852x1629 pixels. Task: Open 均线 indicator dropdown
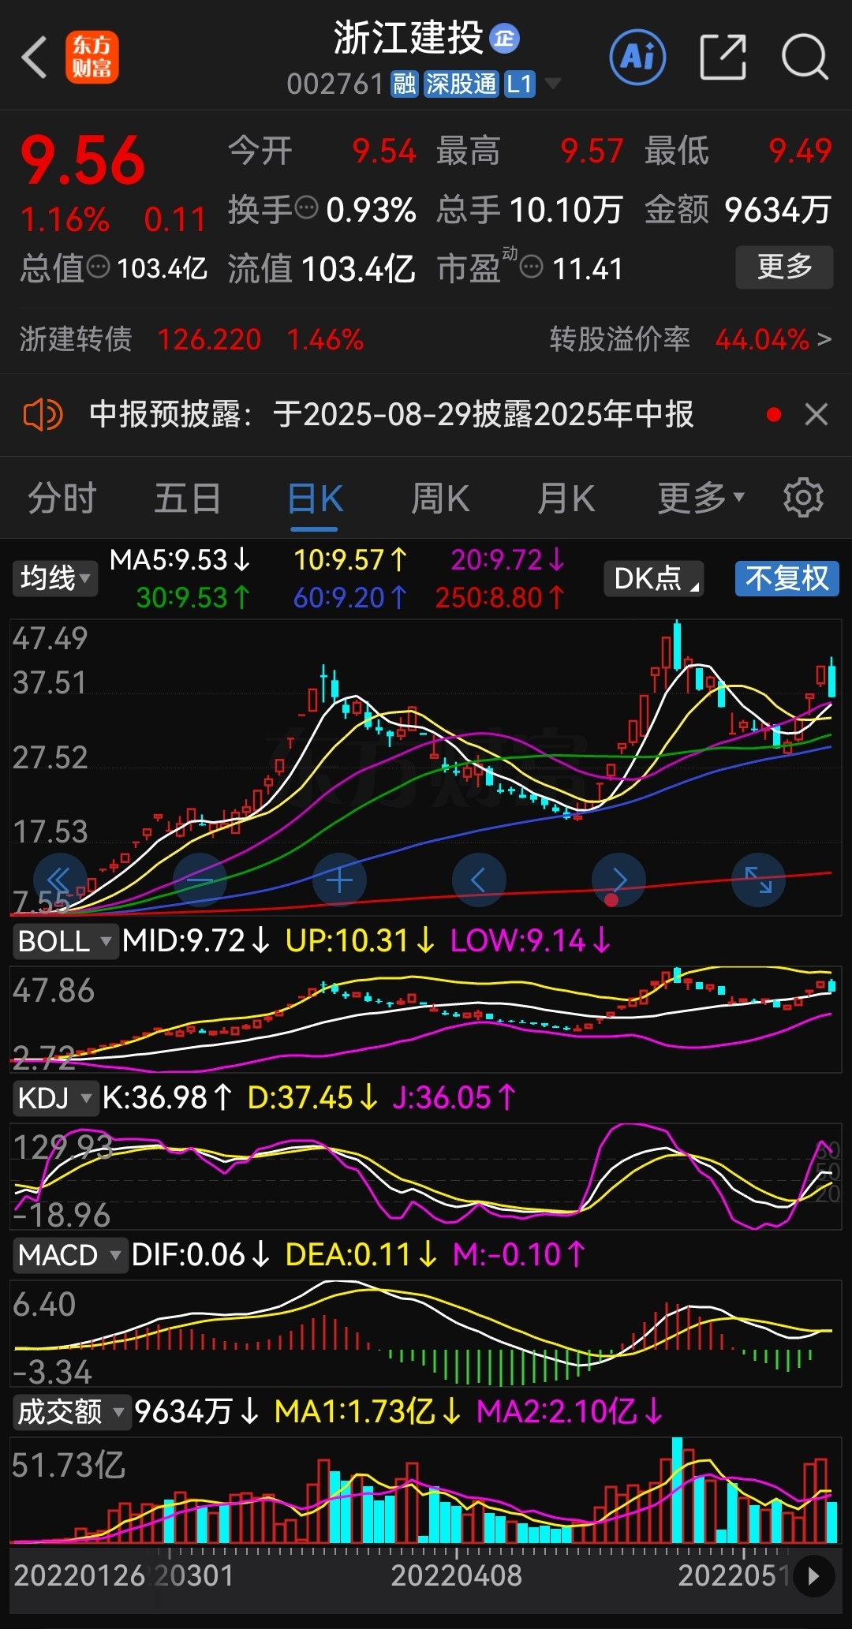[54, 578]
